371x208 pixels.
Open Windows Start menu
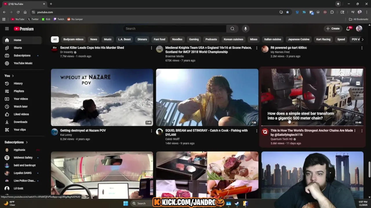[x=126, y=203]
